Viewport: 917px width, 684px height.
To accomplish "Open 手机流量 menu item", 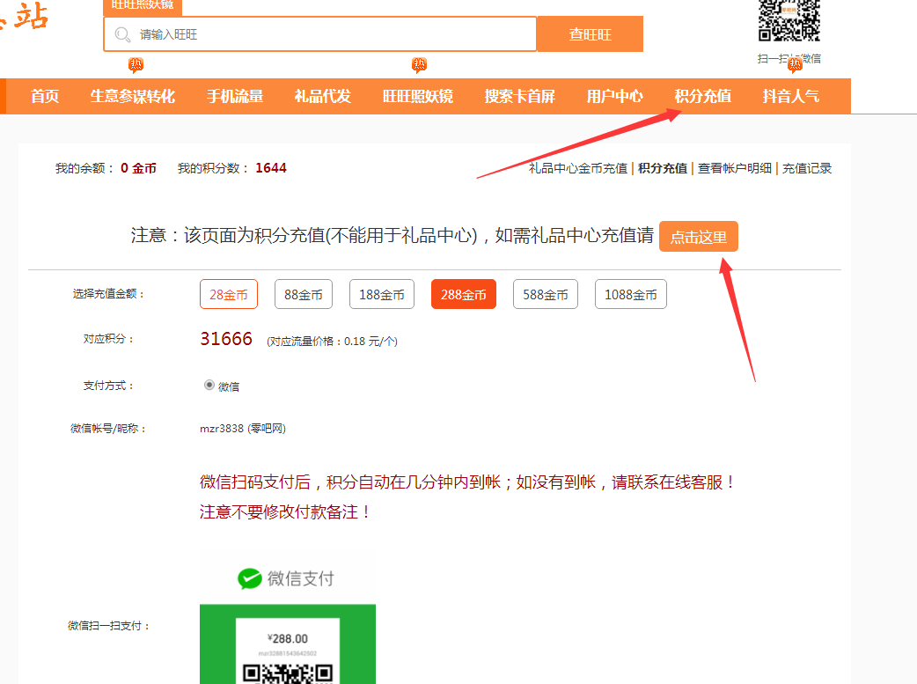I will [x=234, y=96].
